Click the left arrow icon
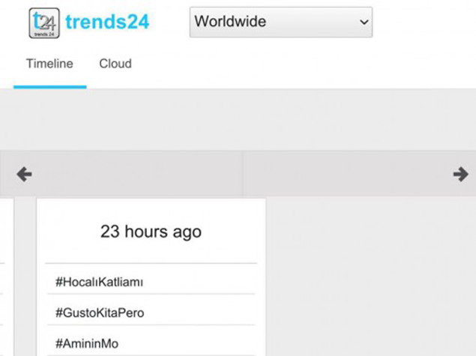476x356 pixels. [24, 175]
